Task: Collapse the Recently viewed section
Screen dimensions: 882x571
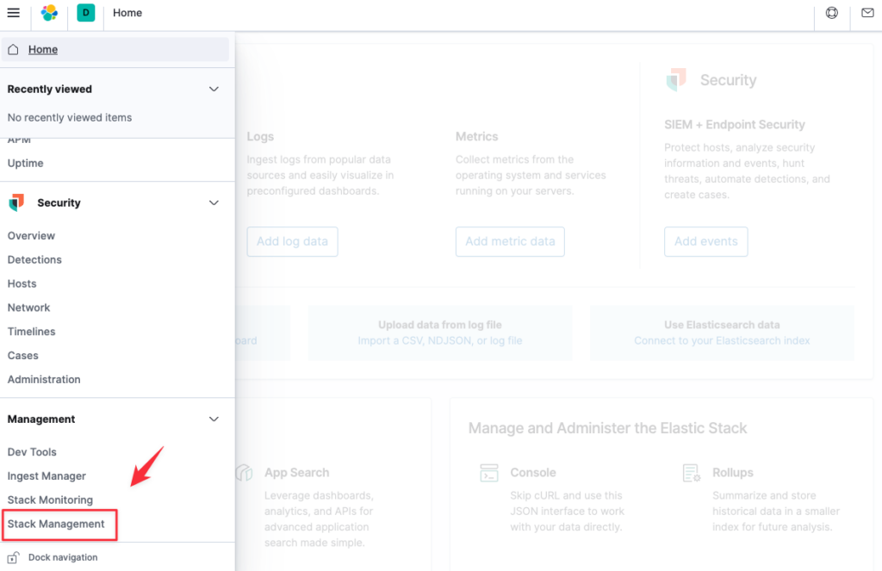Action: [214, 89]
